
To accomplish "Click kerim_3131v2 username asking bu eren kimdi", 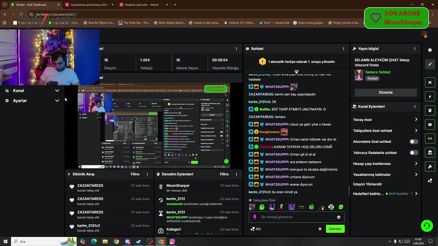I will tap(260, 192).
